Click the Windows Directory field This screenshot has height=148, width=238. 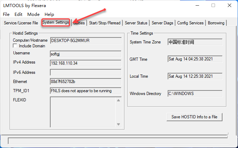click(195, 94)
